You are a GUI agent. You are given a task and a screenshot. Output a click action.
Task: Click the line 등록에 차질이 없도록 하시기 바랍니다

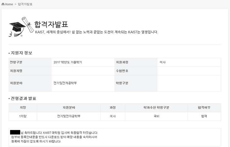(36, 141)
